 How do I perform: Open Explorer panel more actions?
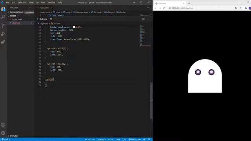pyautogui.click(x=30, y=8)
